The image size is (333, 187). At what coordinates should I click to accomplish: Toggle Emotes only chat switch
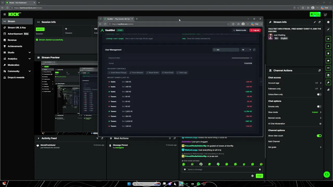[319, 106]
